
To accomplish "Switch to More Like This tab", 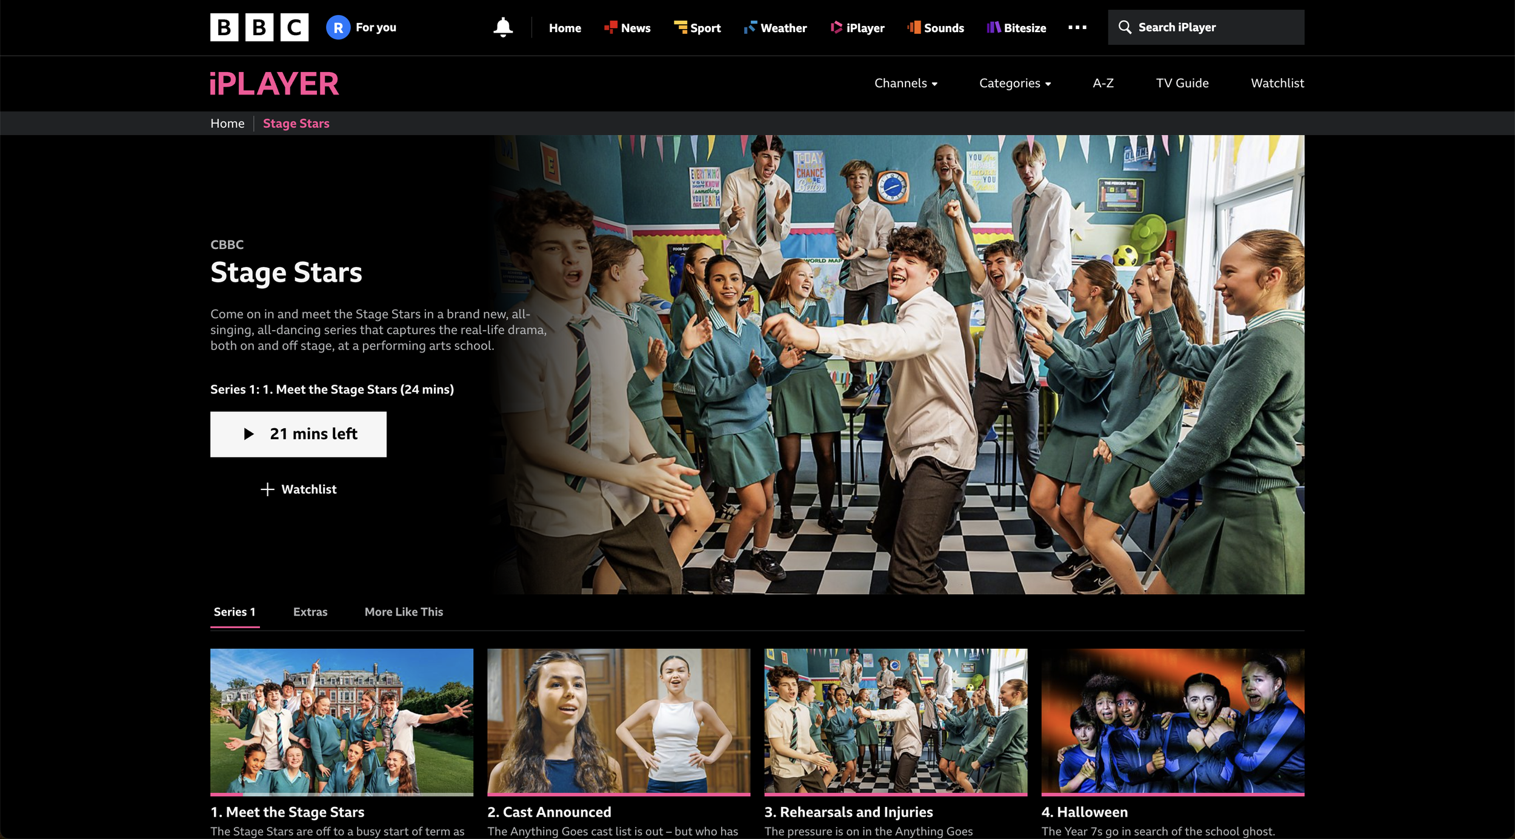I will [404, 612].
